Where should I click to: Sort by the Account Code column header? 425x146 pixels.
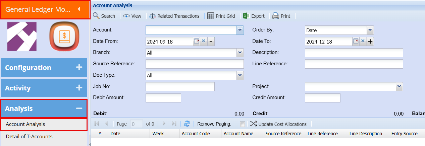pyautogui.click(x=200, y=134)
